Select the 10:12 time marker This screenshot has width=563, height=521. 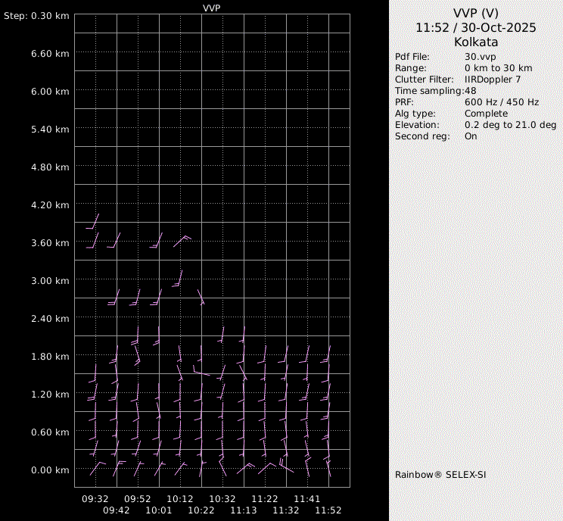(x=180, y=499)
